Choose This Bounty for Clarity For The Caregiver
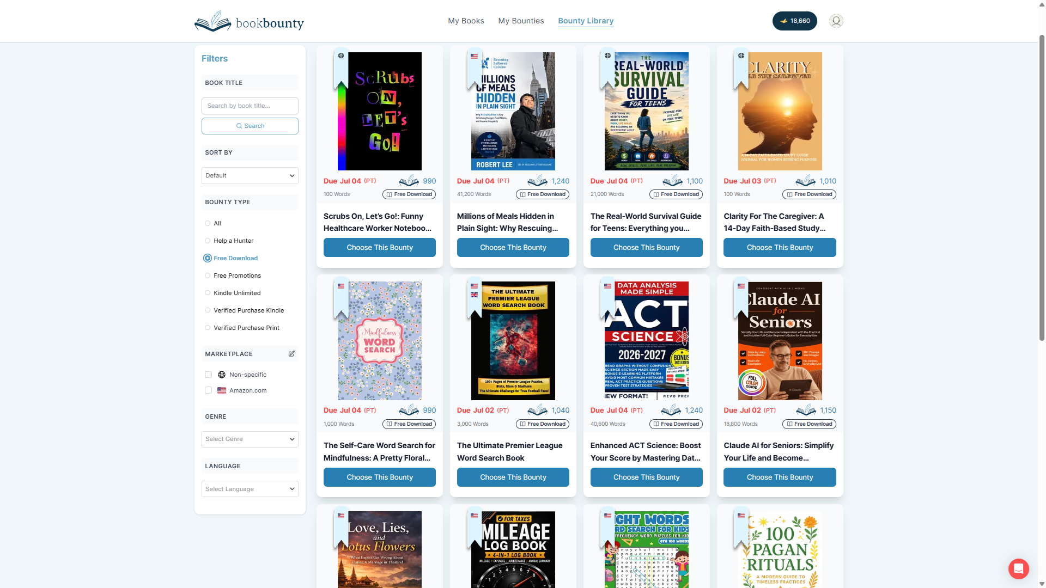This screenshot has width=1046, height=588. pos(780,247)
